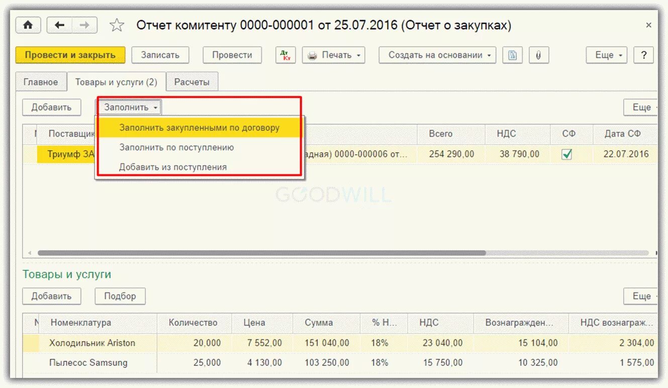Image resolution: width=668 pixels, height=388 pixels.
Task: Select the Вознагражден… column header
Action: point(521,323)
